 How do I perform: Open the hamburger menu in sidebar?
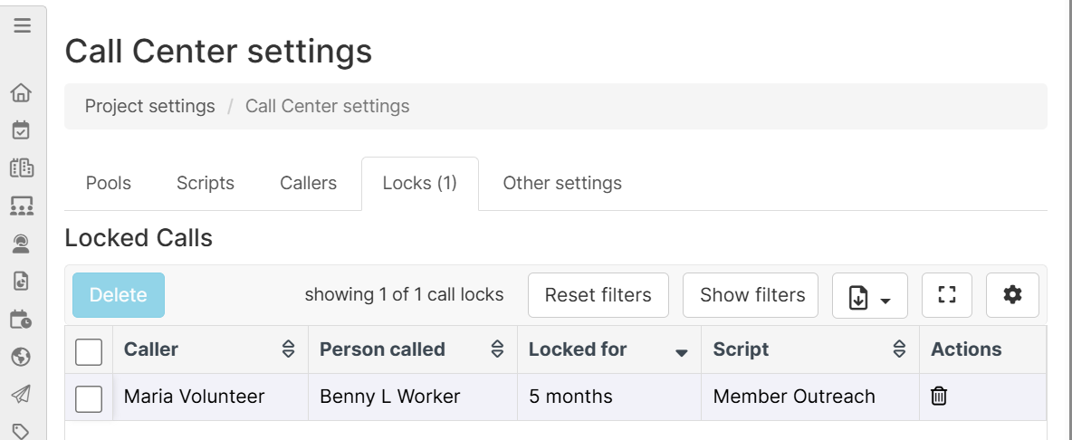tap(22, 25)
